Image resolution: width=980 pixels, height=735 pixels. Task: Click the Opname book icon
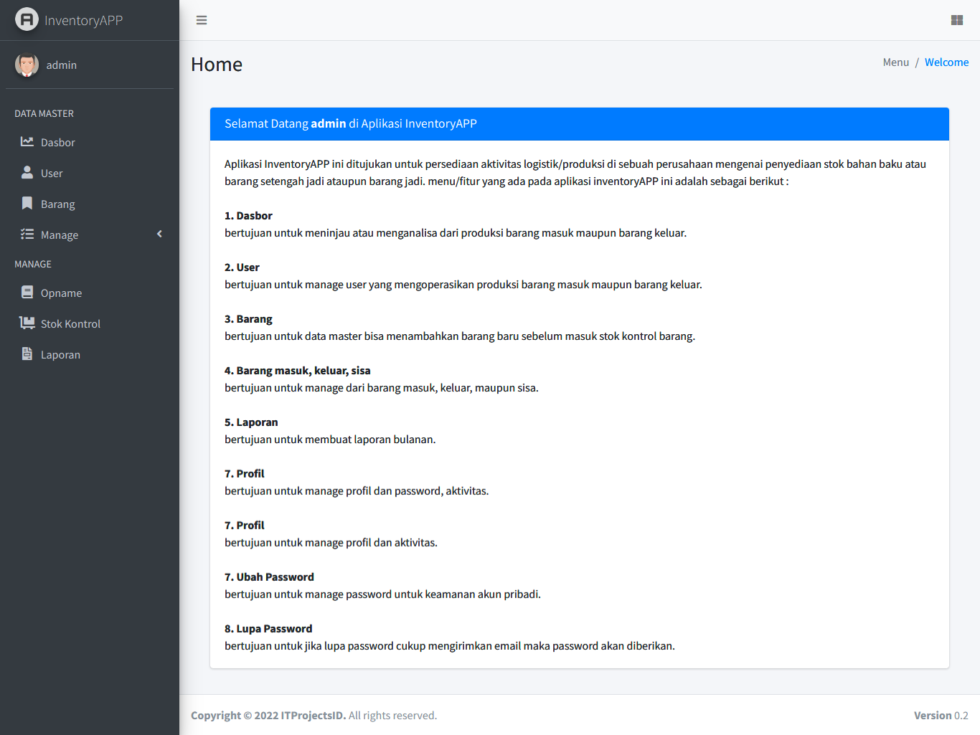pyautogui.click(x=27, y=293)
